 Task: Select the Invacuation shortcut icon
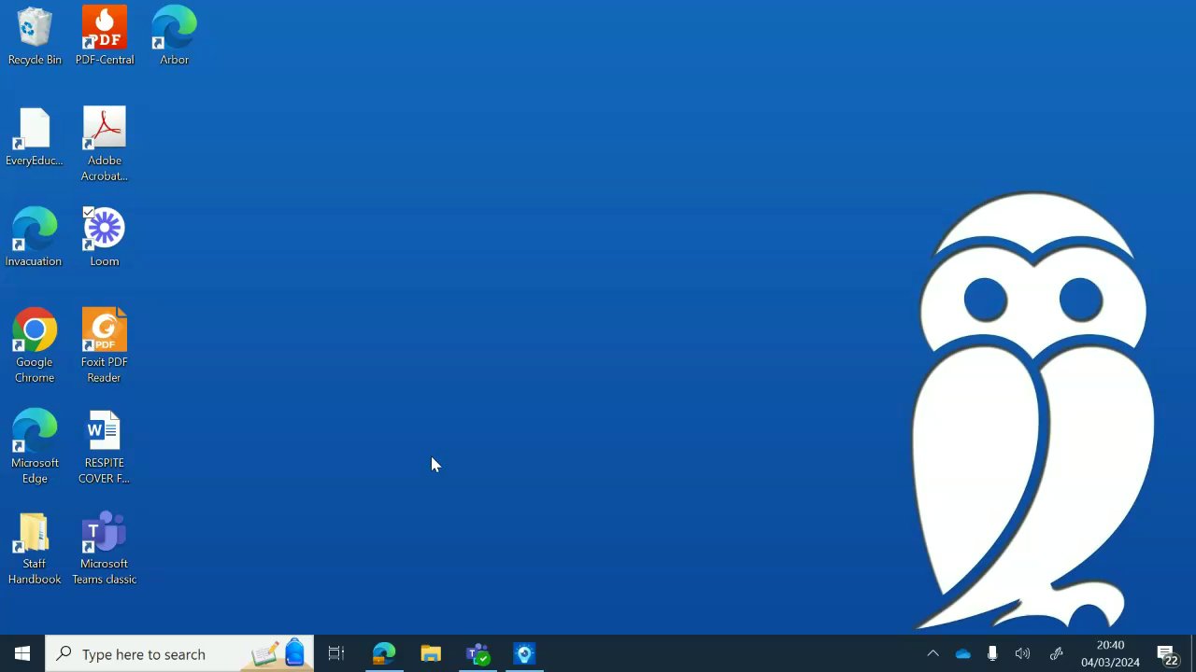(35, 238)
